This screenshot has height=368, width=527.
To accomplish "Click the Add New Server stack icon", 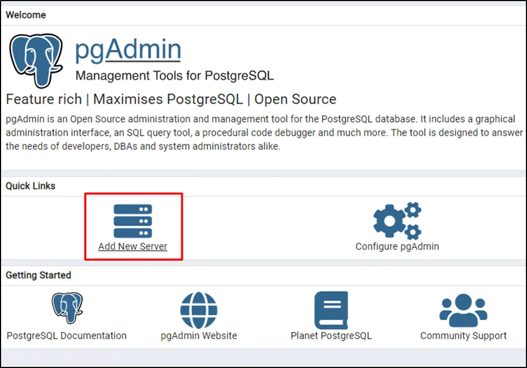I will coord(132,221).
